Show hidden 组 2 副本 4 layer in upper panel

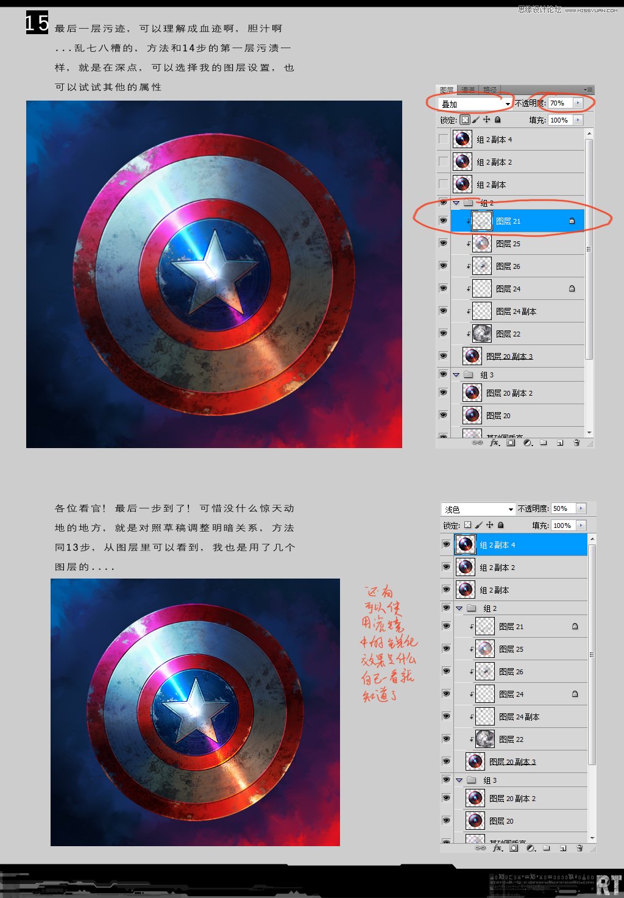pos(443,140)
